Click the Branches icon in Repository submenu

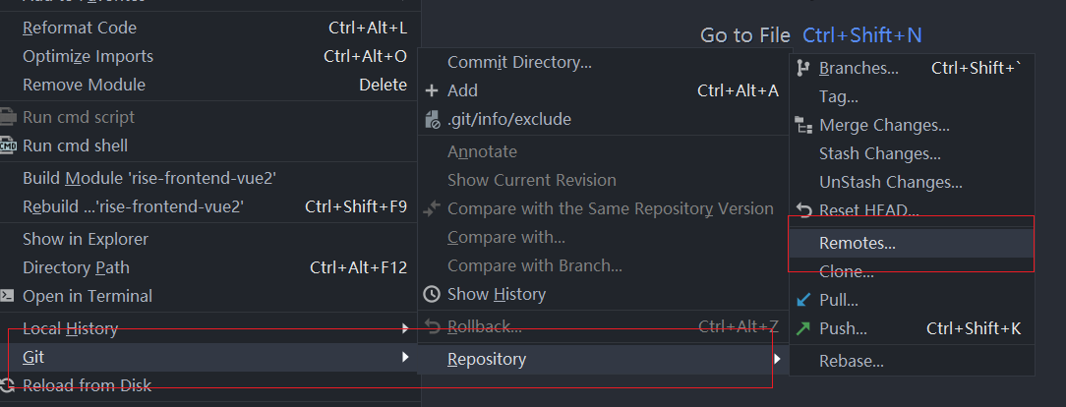pos(803,68)
